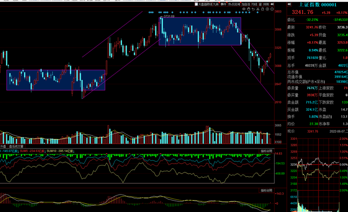The image size is (348, 212).
Task: Zoom out with the minus circle icon
Action: pos(272,9)
